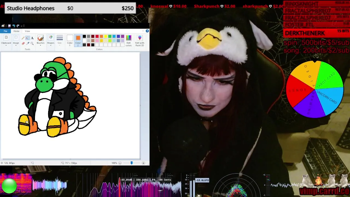Click spin: 500bits/$5/sub text
The height and width of the screenshot is (197, 350).
pyautogui.click(x=316, y=43)
